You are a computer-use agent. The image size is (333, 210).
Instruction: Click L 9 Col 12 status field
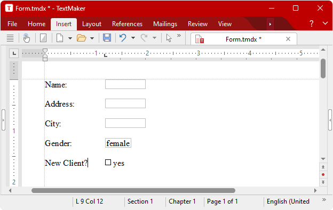coord(90,201)
